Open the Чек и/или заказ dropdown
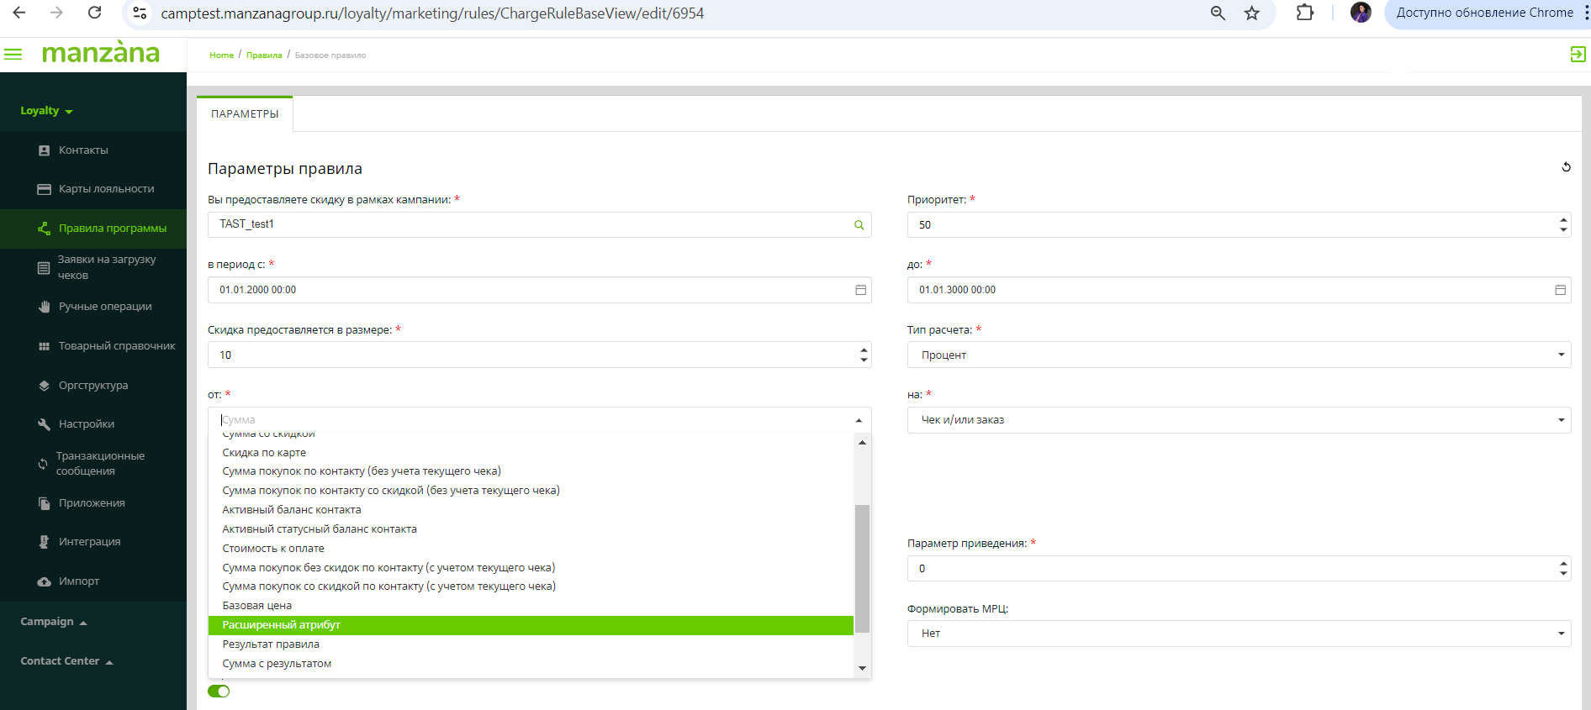The width and height of the screenshot is (1591, 710). pos(1238,420)
